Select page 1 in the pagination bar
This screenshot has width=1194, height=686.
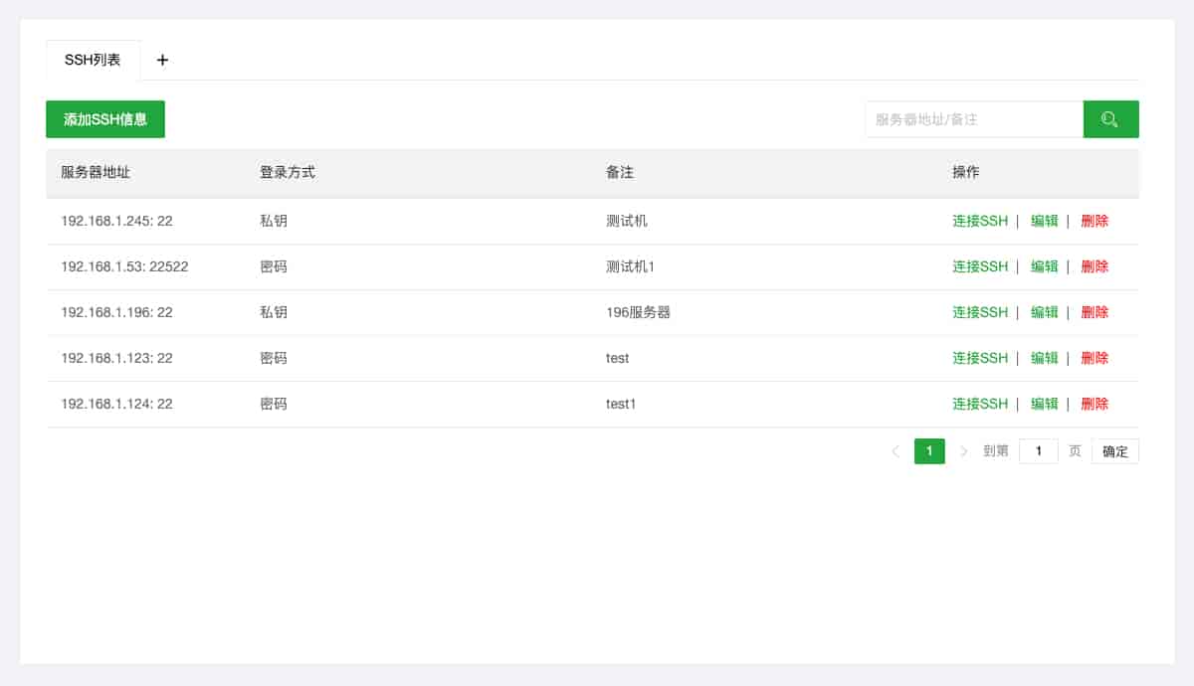click(929, 450)
